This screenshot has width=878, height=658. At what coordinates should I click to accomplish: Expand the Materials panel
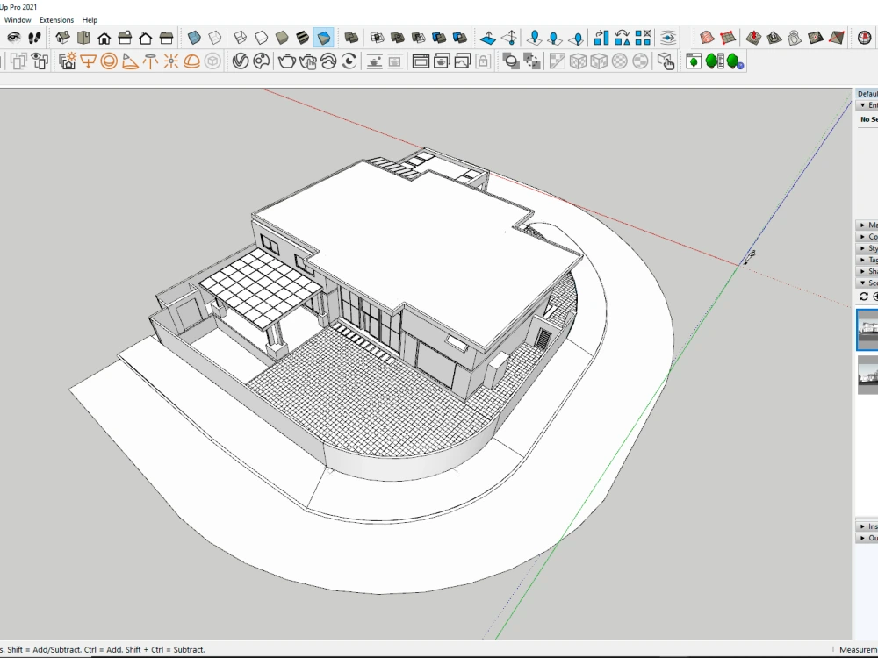(x=869, y=225)
